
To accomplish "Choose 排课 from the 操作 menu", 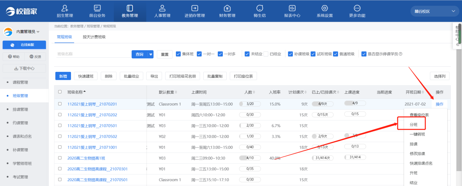I will coord(413,144).
